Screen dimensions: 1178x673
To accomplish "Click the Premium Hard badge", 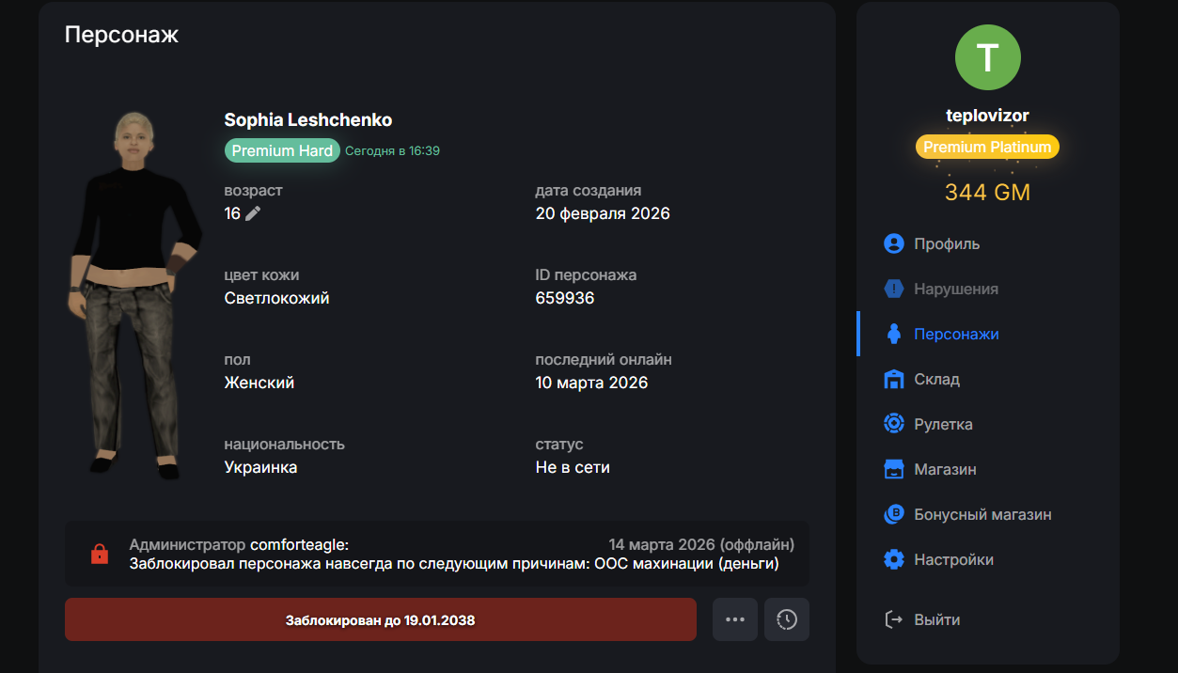I will click(282, 150).
